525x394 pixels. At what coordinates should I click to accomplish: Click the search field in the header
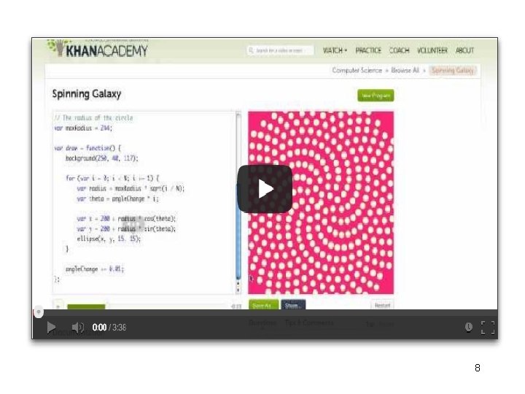280,50
